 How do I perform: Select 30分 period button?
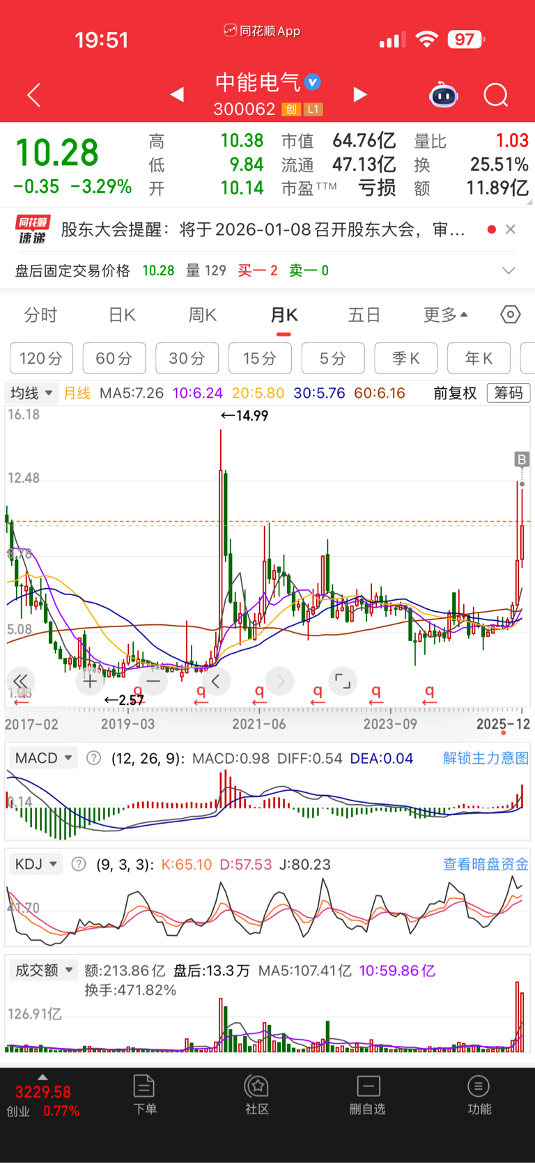(x=187, y=358)
